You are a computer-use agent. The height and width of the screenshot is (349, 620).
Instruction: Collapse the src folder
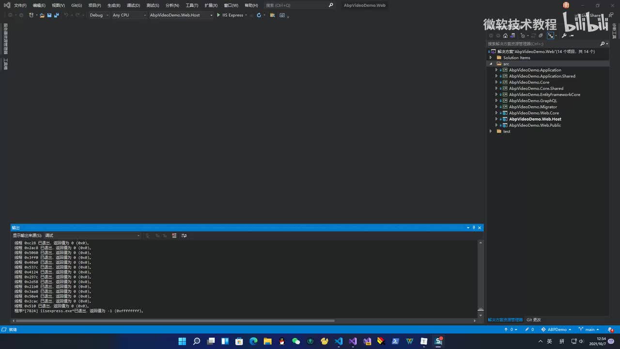[x=491, y=64]
